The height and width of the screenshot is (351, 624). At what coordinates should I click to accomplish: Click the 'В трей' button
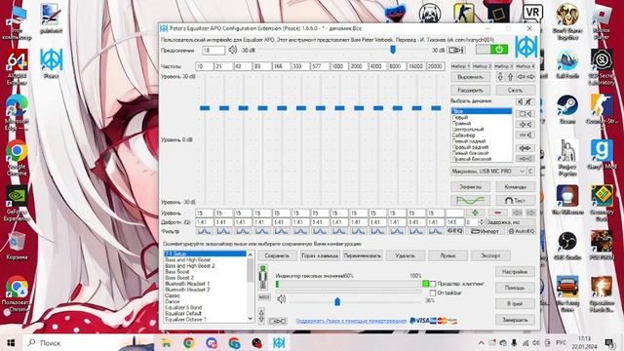pos(515,303)
